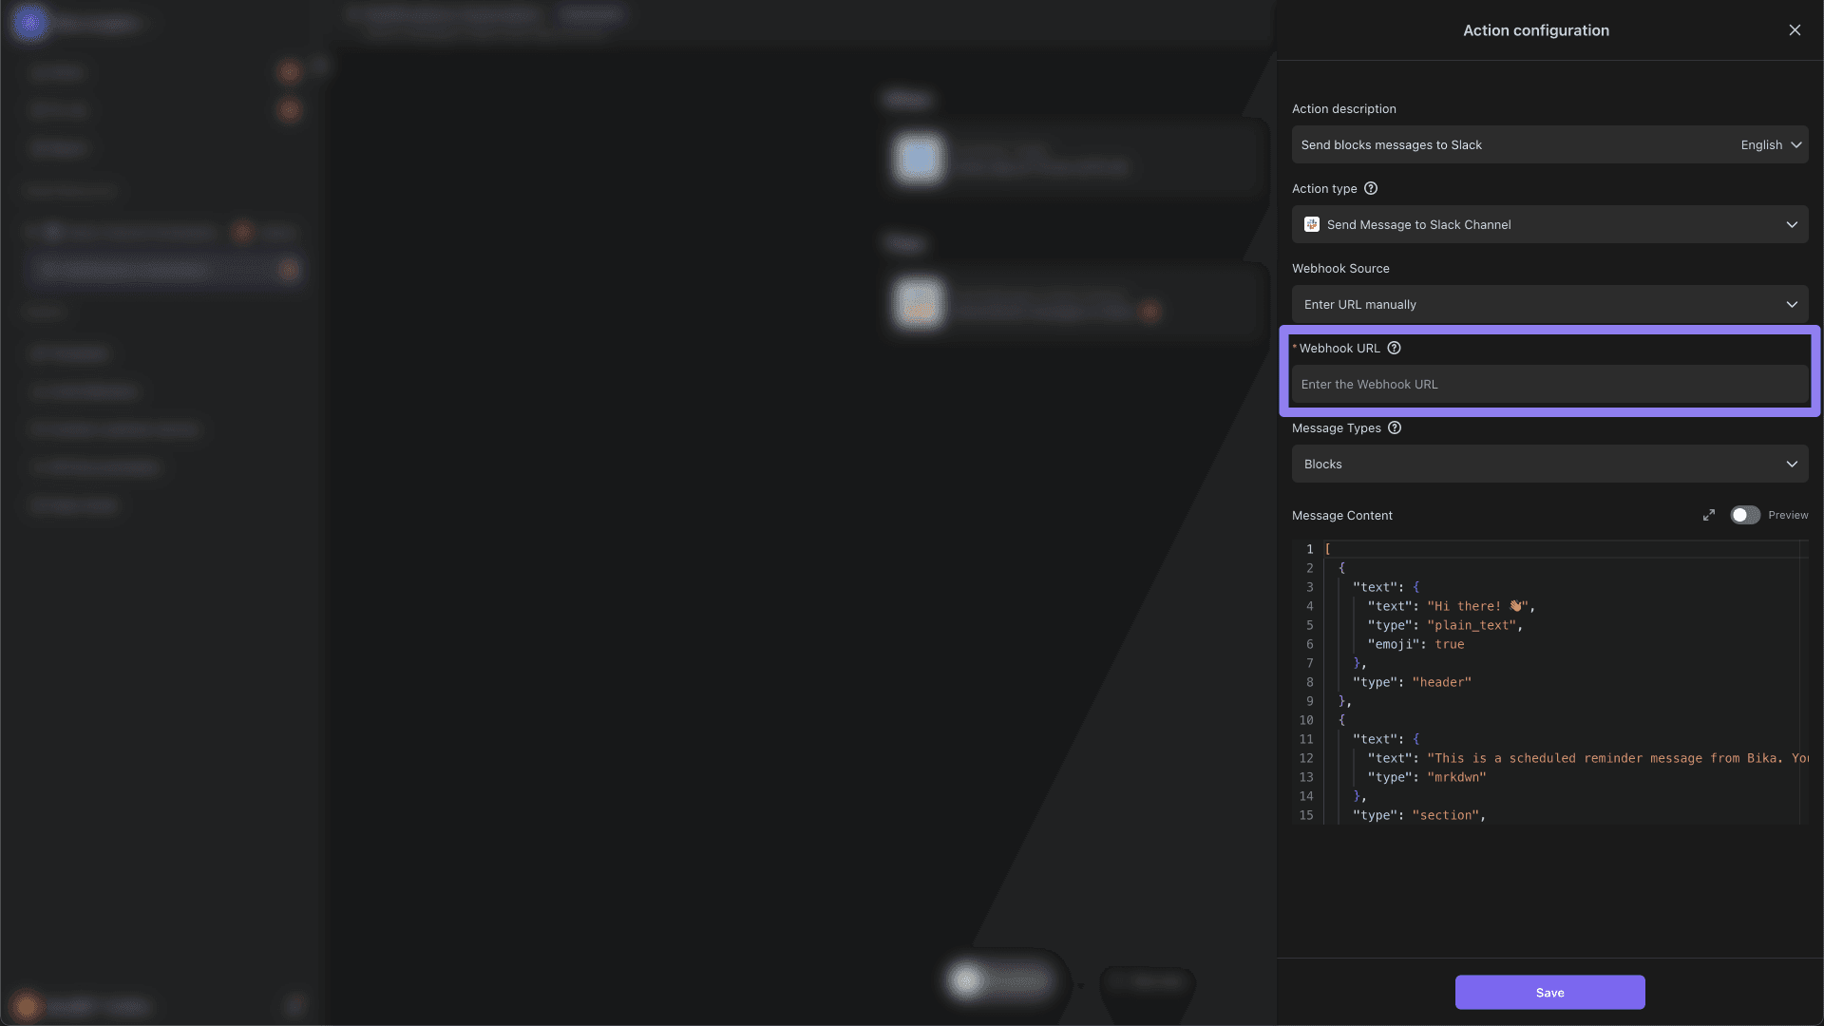Toggle the Preview switch on
The width and height of the screenshot is (1824, 1026).
1744,515
